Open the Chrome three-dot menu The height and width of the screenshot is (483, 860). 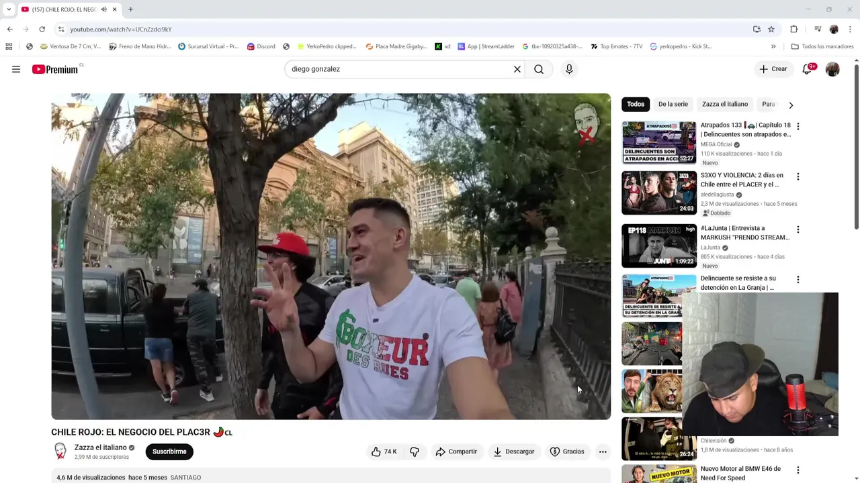click(x=851, y=30)
